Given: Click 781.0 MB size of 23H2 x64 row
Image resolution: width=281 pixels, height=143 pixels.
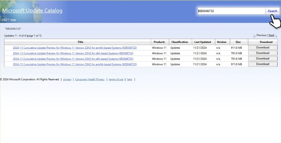Looking at the screenshot, I should [236, 53].
